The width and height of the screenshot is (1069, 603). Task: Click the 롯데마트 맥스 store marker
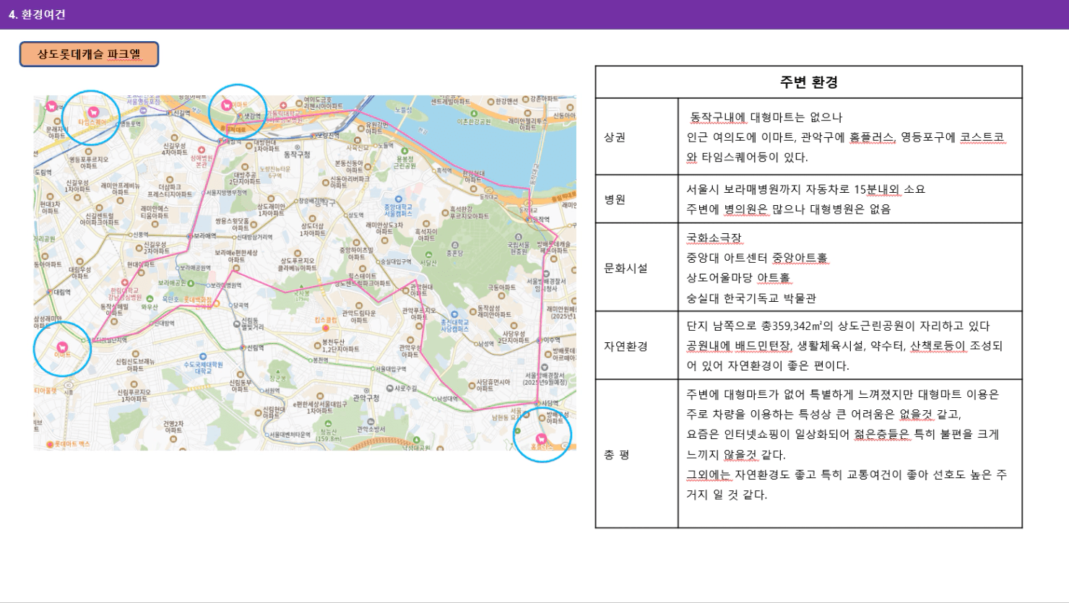50,444
